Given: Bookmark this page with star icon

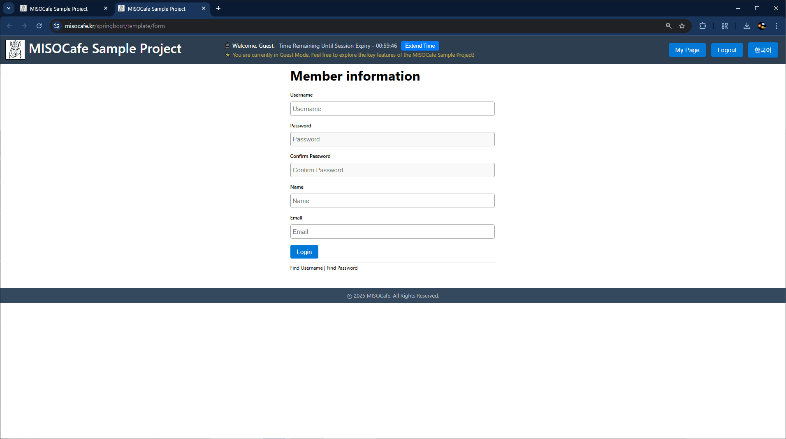Looking at the screenshot, I should [682, 26].
